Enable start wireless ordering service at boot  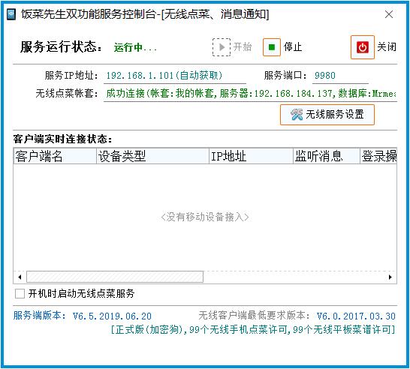20,293
